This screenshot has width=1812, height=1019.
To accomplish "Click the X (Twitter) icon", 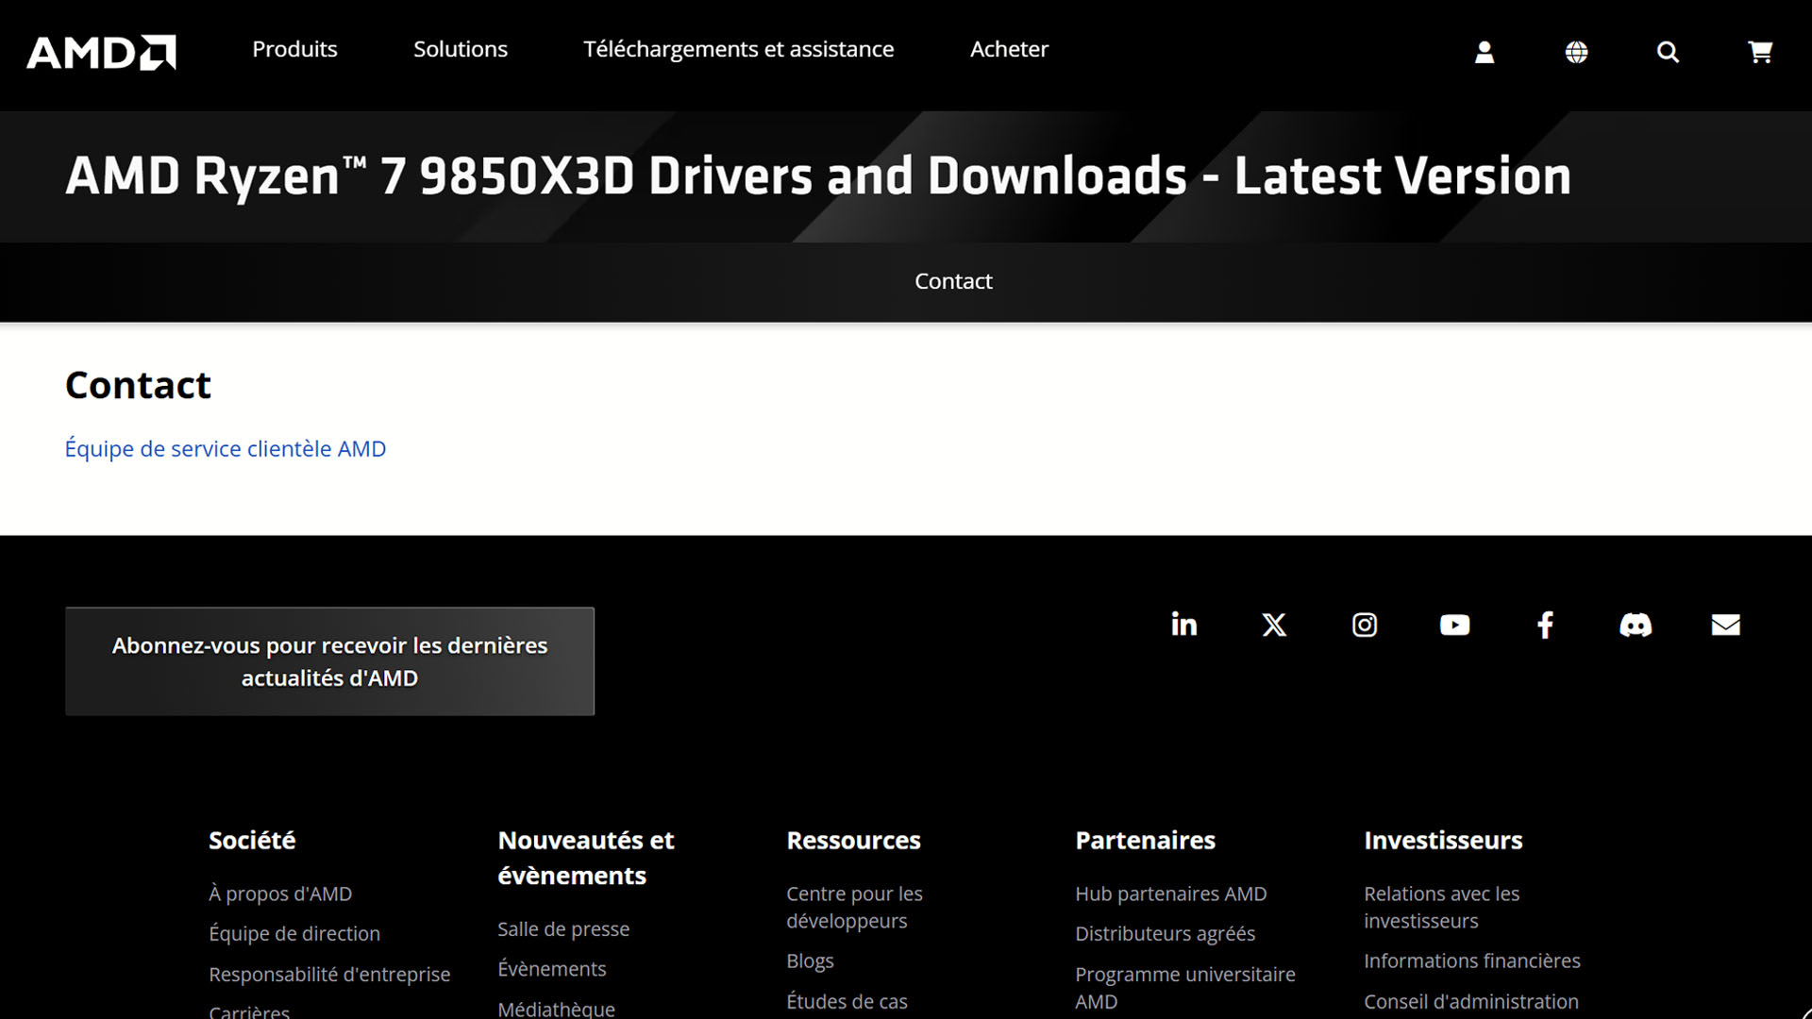I will point(1274,625).
